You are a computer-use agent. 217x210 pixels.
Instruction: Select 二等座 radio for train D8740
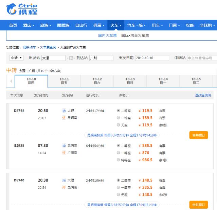tap(118, 180)
